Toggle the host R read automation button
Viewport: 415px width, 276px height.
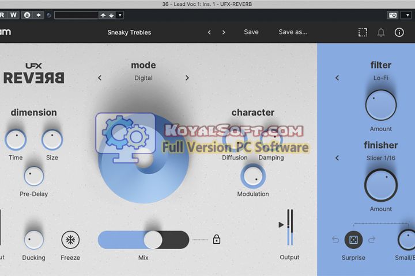coord(3,15)
